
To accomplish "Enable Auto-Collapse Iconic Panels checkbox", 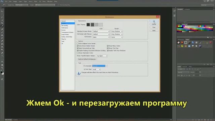I will (x=78, y=43).
